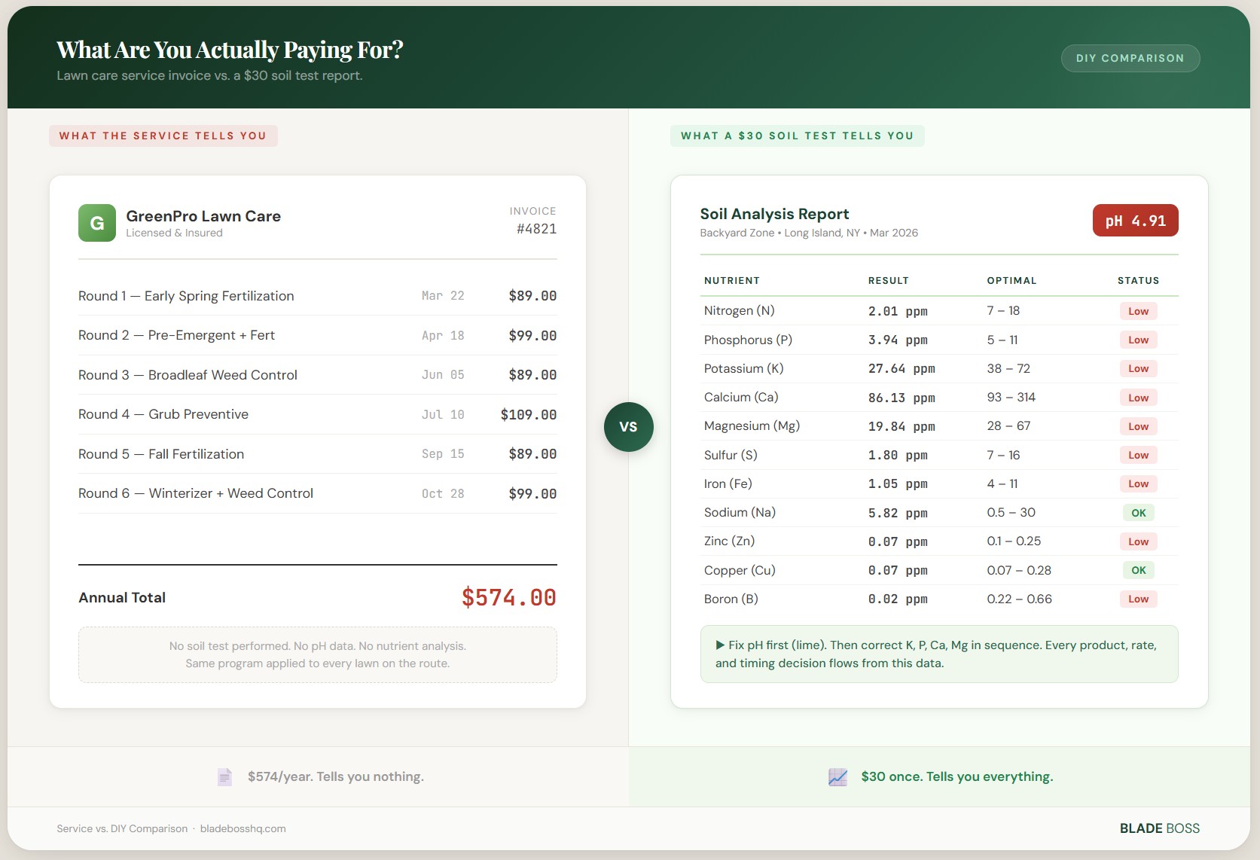Switch to 'WHAT THE SERVICE TELLS YOU' tab
This screenshot has width=1260, height=860.
coord(163,136)
